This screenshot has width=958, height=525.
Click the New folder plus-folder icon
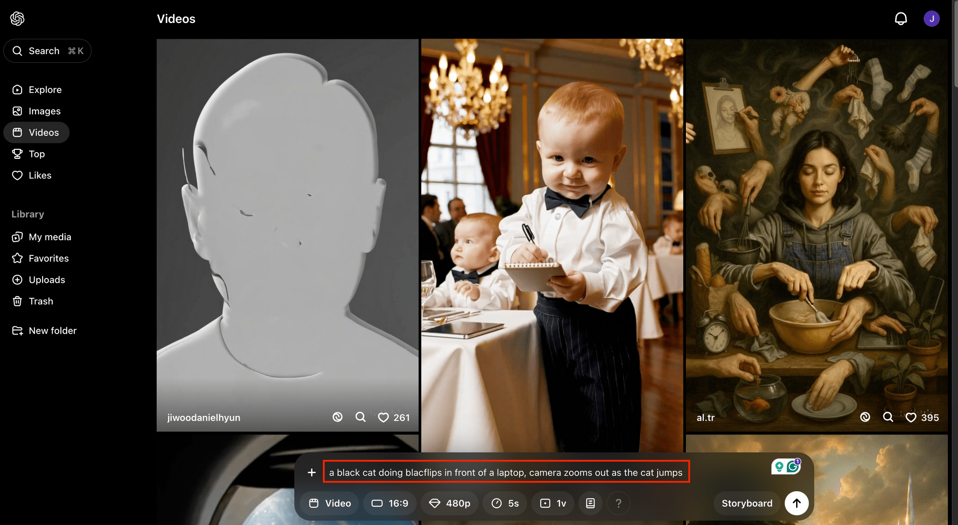tap(17, 331)
